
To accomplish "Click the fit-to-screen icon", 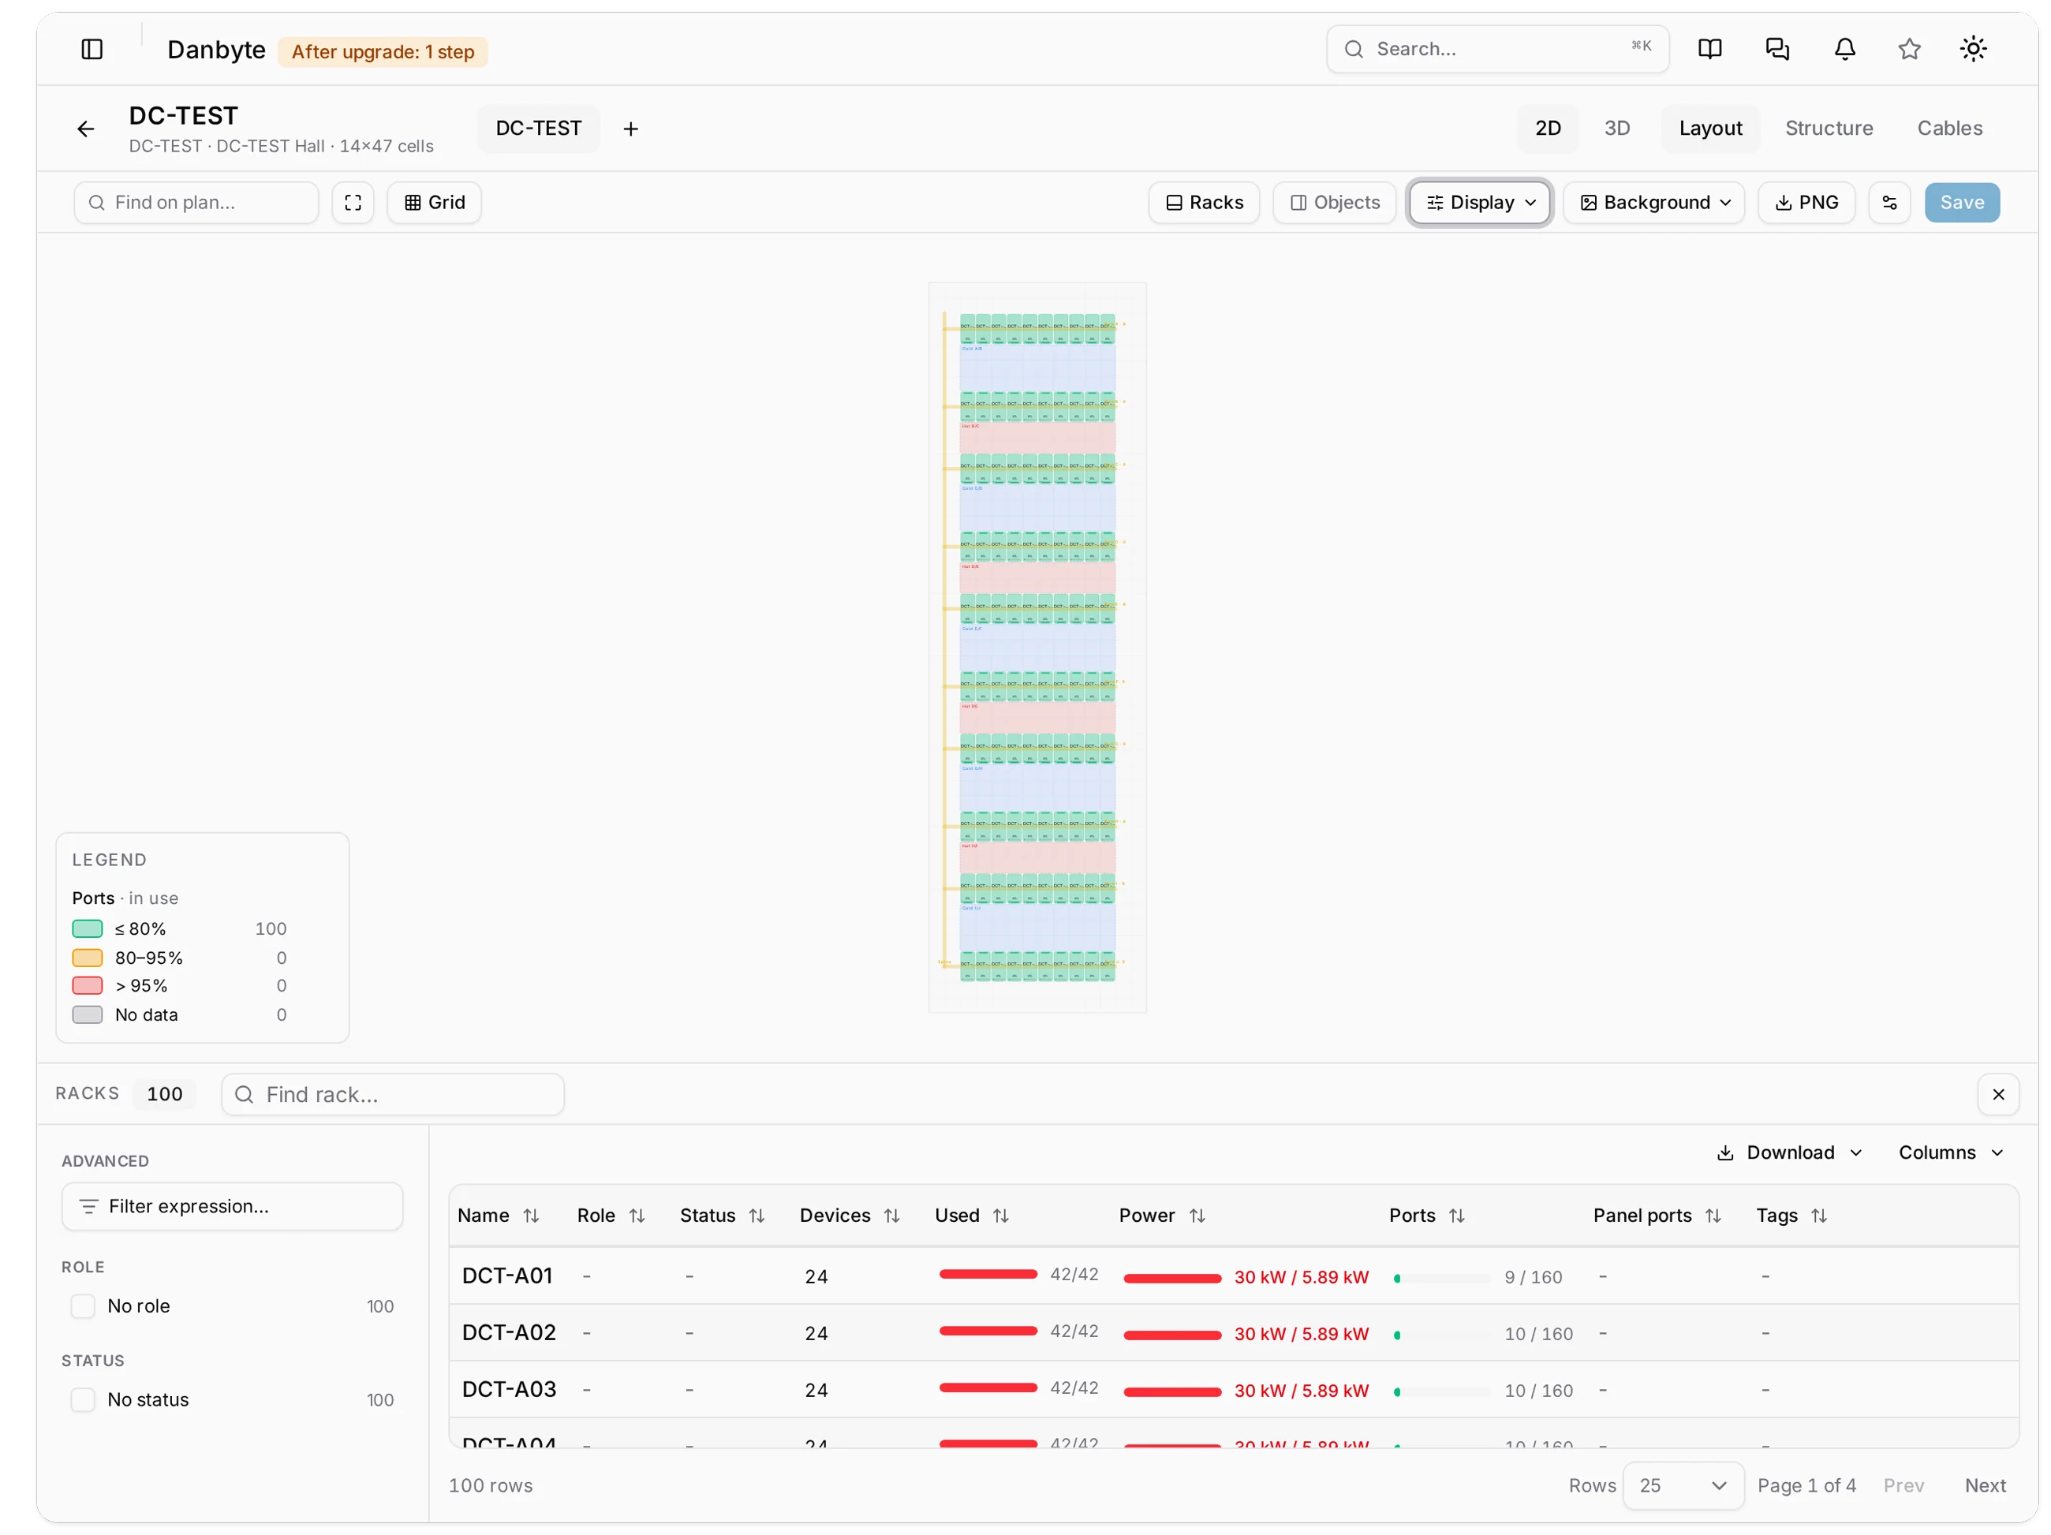I will [353, 202].
